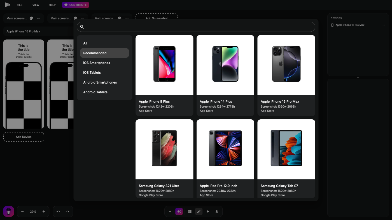The image size is (392, 220).
Task: Click the layout templates grid icon
Action: pos(190,212)
